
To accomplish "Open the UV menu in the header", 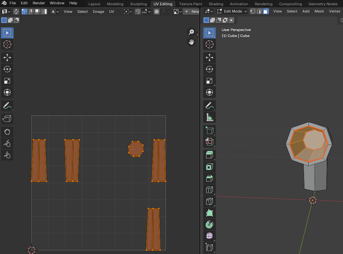I will 111,11.
